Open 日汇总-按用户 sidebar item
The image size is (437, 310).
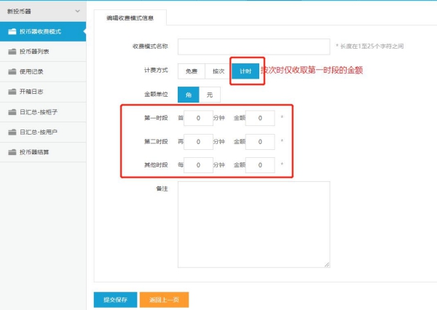tap(43, 132)
